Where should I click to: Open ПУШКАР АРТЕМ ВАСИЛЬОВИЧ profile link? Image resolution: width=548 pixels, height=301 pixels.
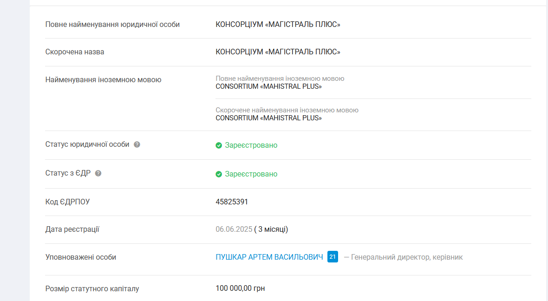coord(269,257)
